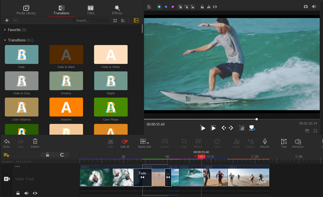Collapse the Transitions (61) section
Viewport: 323px width, 197px height.
coord(5,40)
